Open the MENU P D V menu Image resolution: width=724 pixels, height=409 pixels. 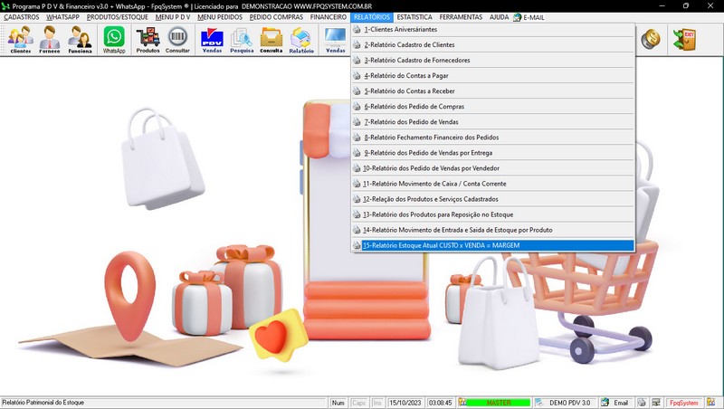point(173,17)
